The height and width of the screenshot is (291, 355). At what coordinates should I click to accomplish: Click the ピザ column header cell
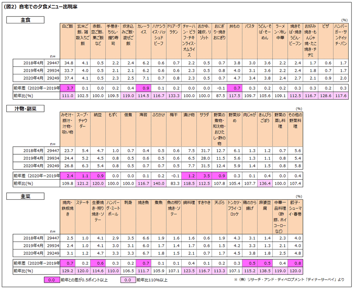(x=325, y=41)
